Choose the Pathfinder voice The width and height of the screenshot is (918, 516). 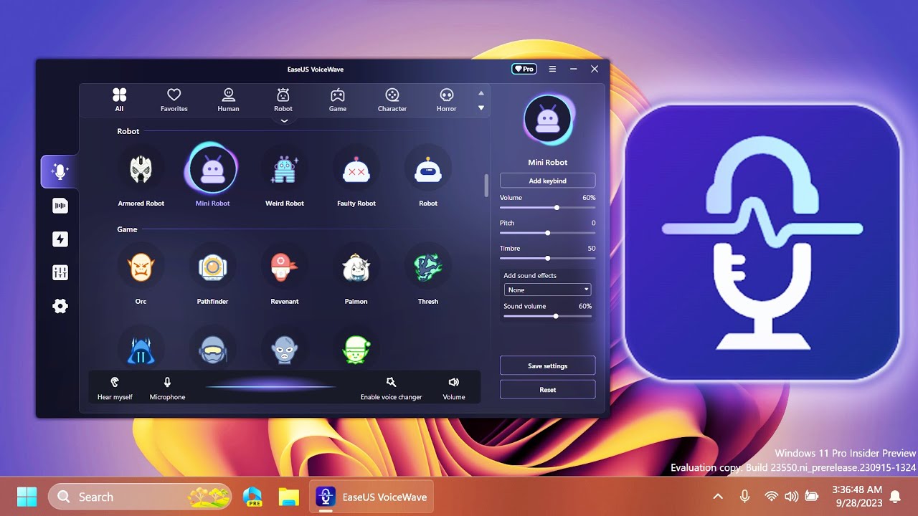pos(212,267)
